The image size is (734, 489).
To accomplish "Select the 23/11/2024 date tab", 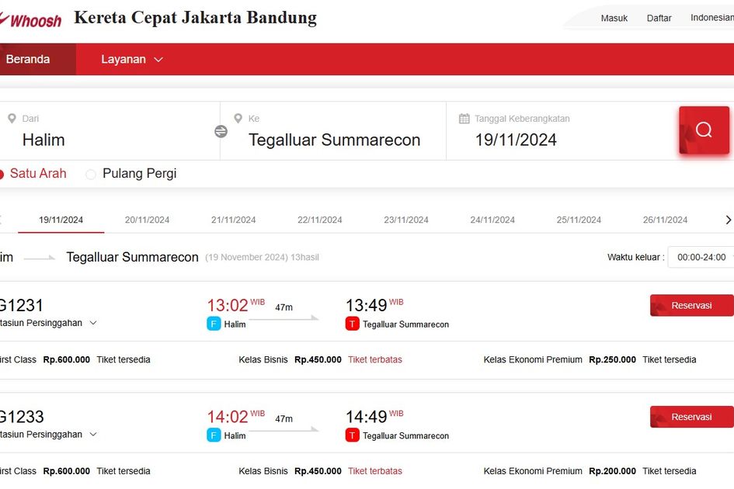I will point(406,220).
